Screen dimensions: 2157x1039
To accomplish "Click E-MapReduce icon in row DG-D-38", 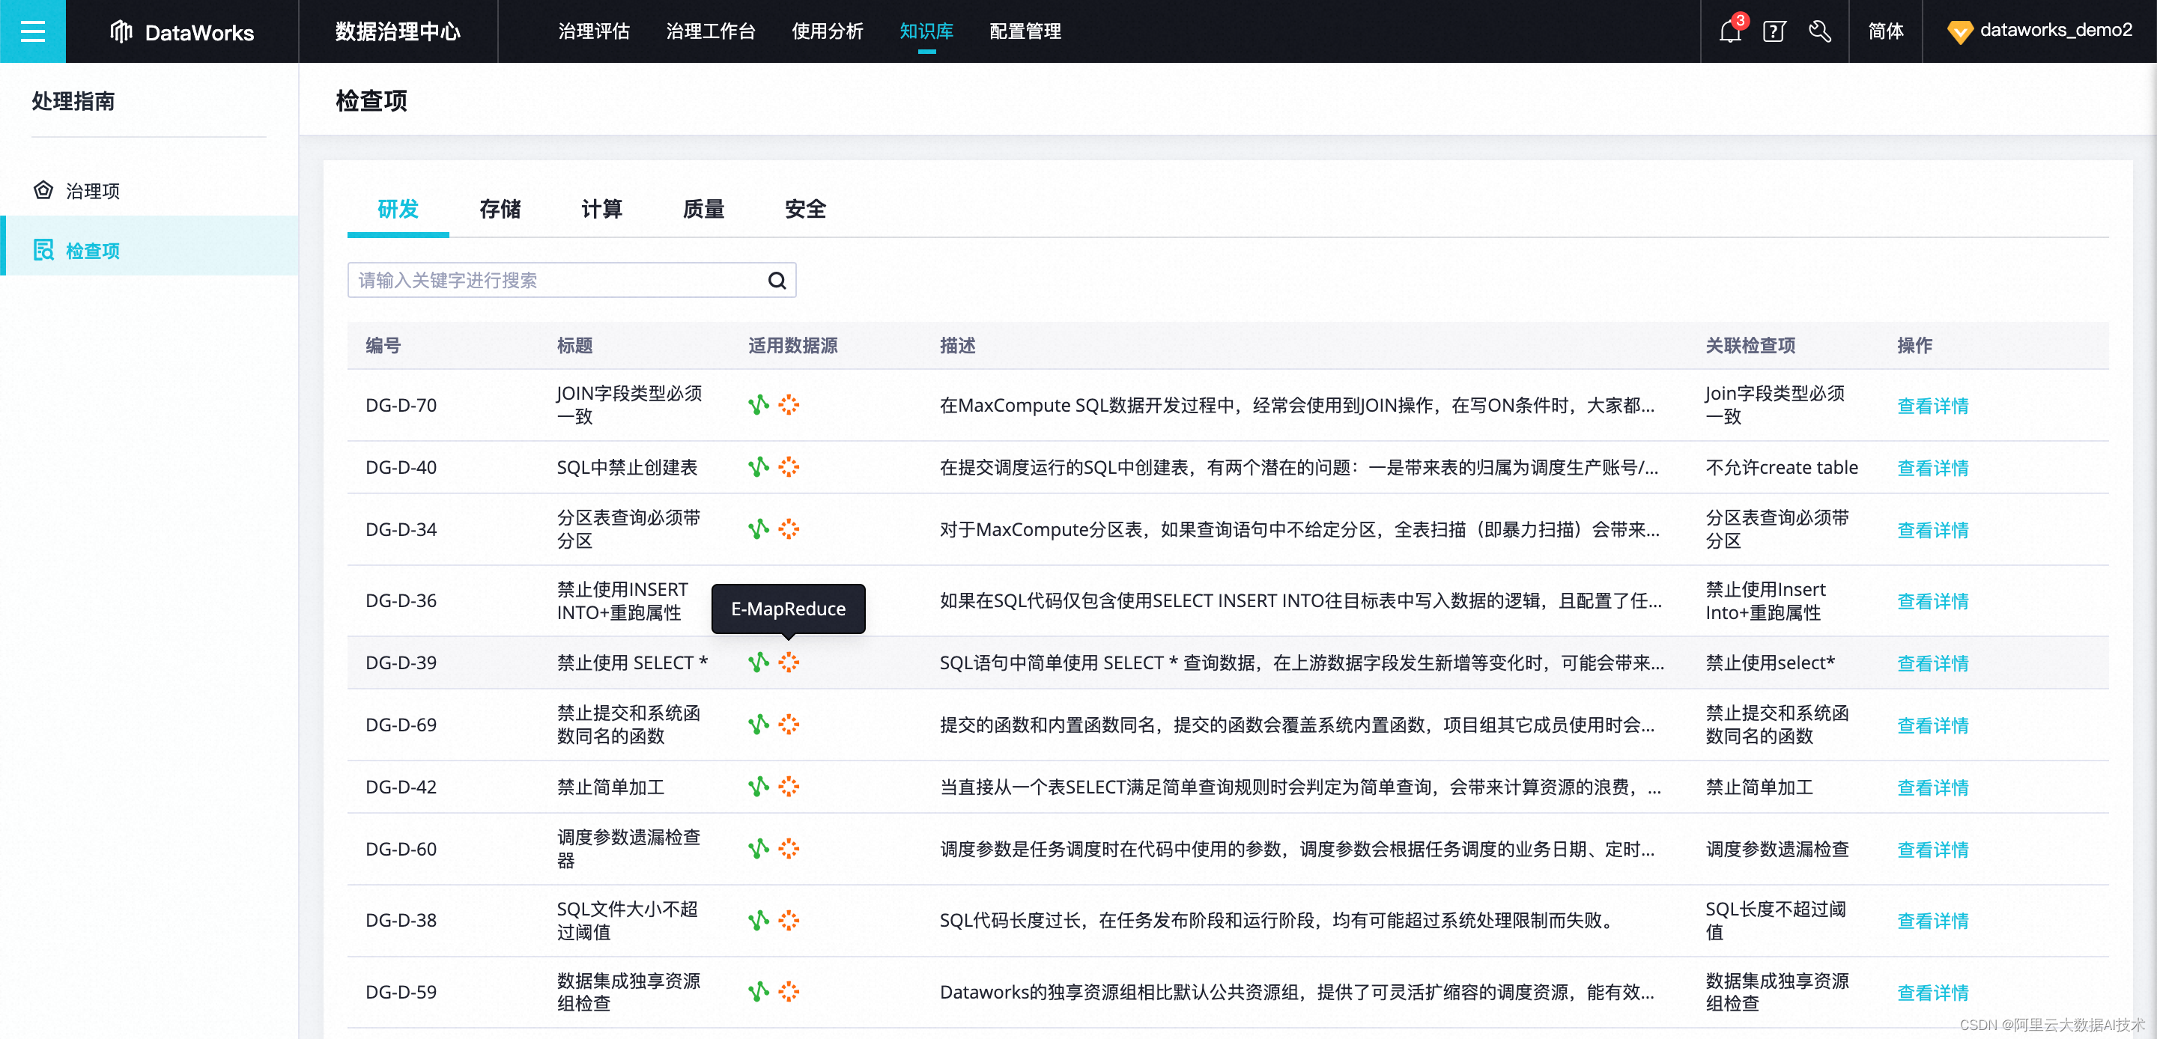I will click(x=789, y=920).
